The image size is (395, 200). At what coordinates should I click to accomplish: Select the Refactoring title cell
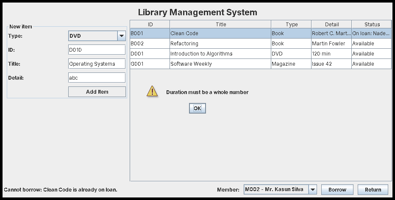pyautogui.click(x=220, y=43)
